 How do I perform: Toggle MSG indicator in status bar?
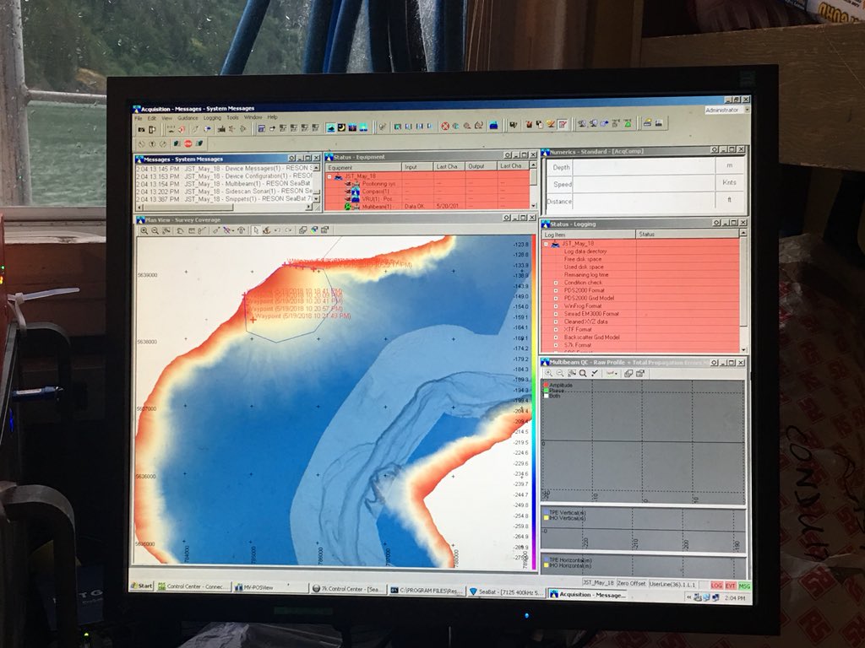coord(743,586)
